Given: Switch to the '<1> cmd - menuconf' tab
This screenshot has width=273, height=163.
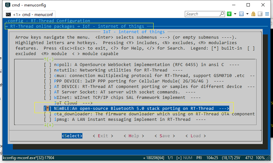Looking at the screenshot, I should pyautogui.click(x=29, y=14).
